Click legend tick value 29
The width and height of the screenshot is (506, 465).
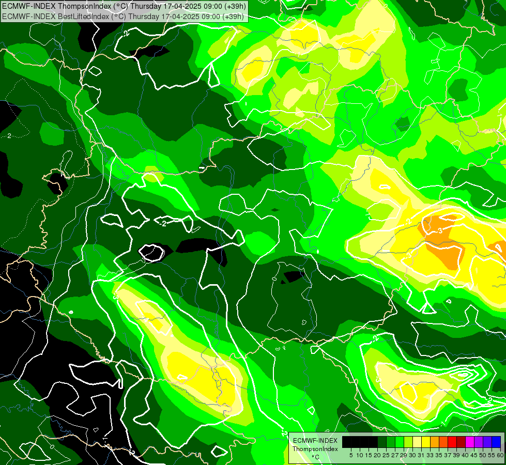point(404,455)
